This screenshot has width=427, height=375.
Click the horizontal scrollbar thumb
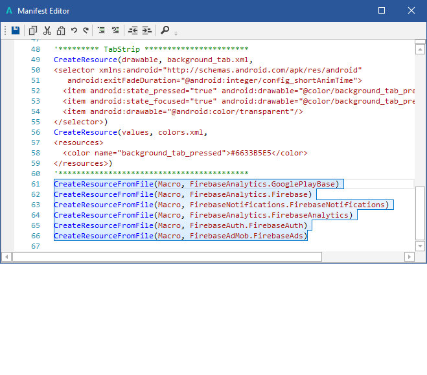pos(167,256)
